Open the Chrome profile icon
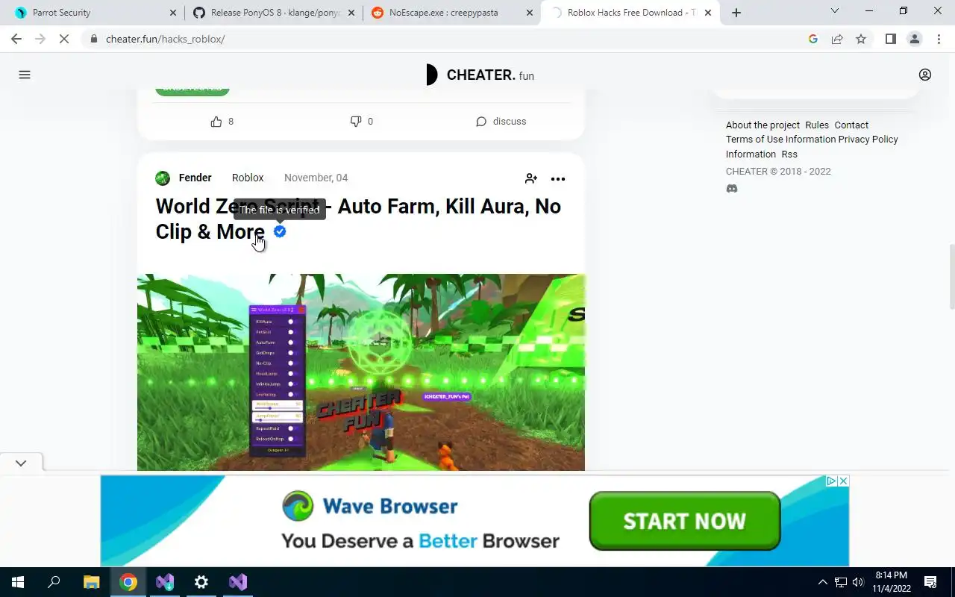 [915, 39]
